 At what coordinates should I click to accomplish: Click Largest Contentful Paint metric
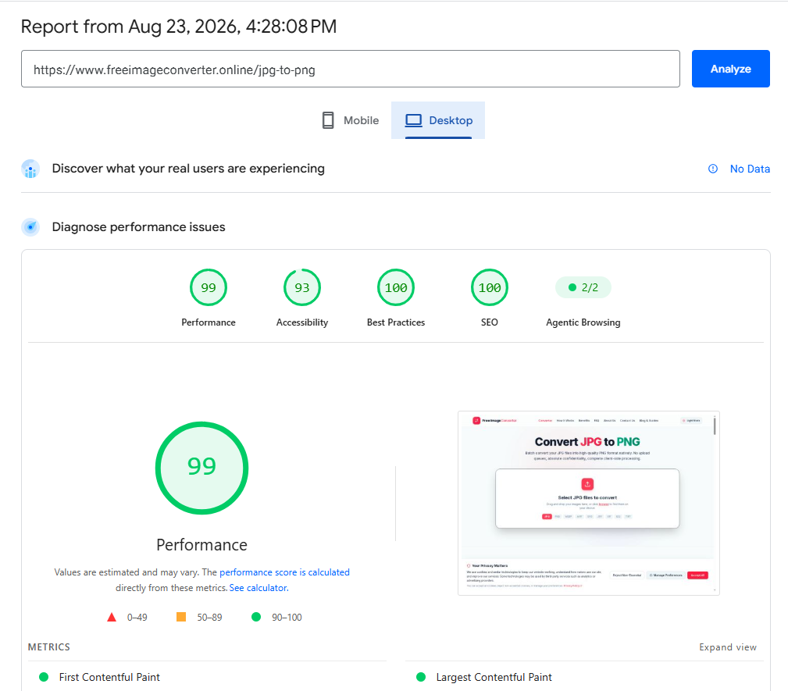coord(494,678)
